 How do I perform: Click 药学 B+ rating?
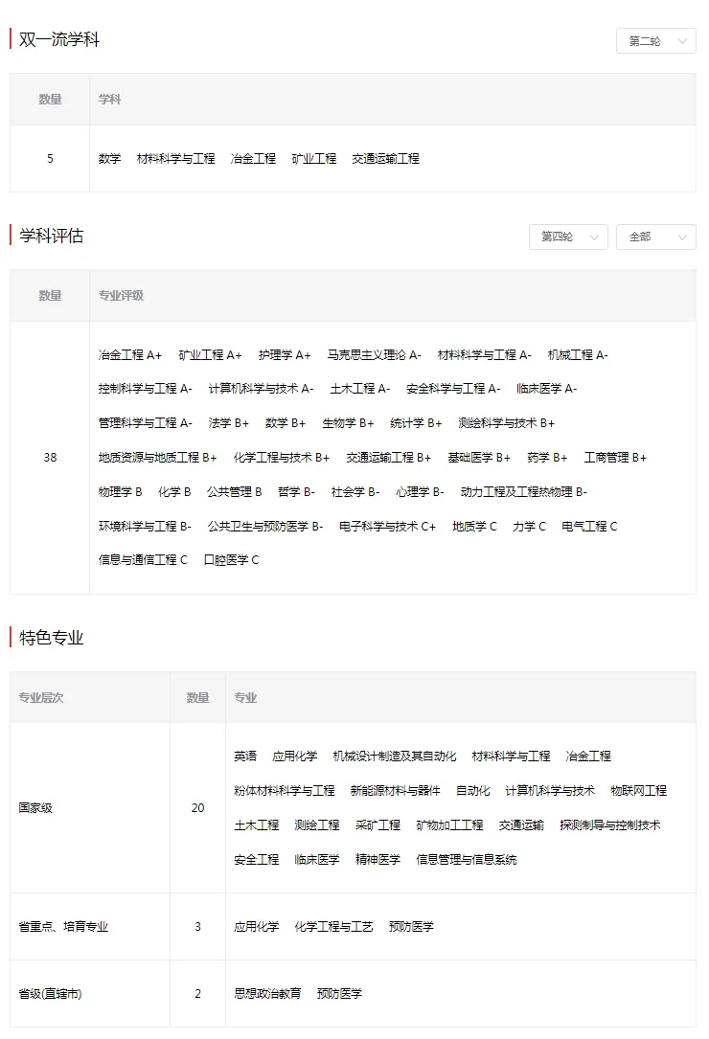(x=547, y=457)
